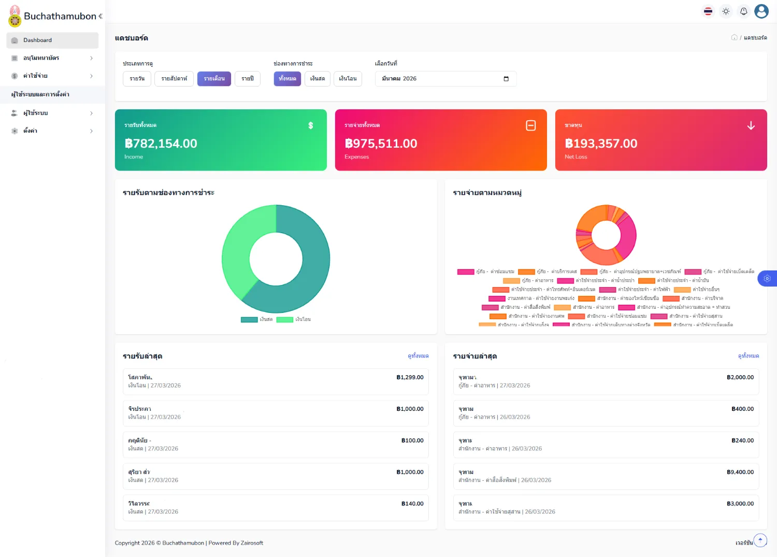Open the Dashboard menu item
This screenshot has width=777, height=557.
pyautogui.click(x=52, y=40)
